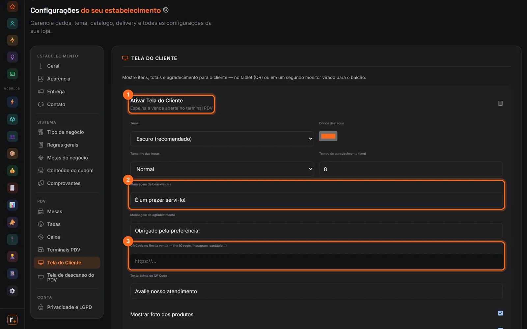Open Tela de descanso do PDV
527x329 pixels.
pos(67,277)
